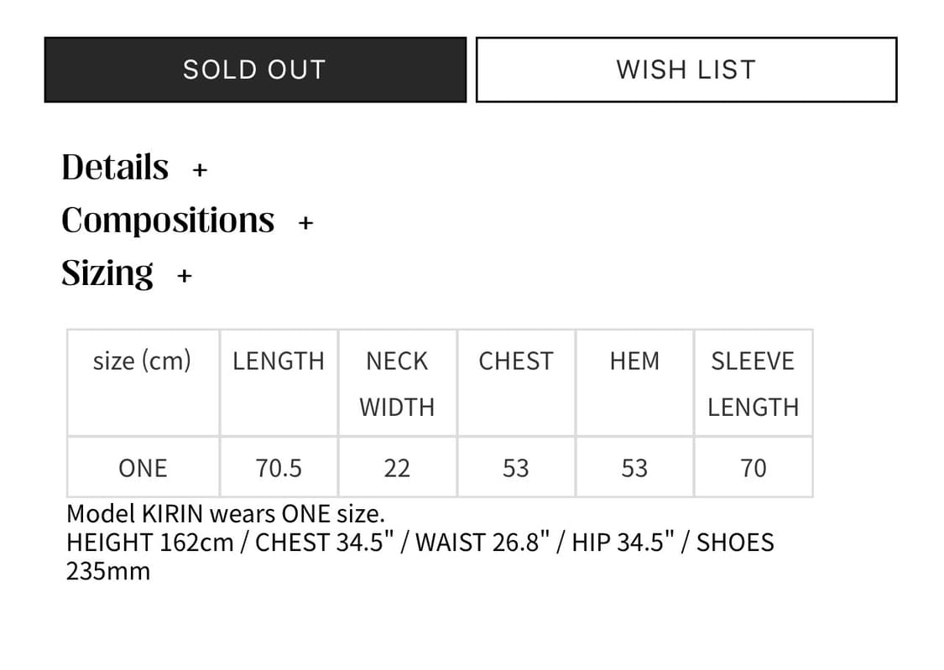Screen dimensions: 944x670
Task: Select the 'size (cm)' header cell
Action: click(x=143, y=361)
